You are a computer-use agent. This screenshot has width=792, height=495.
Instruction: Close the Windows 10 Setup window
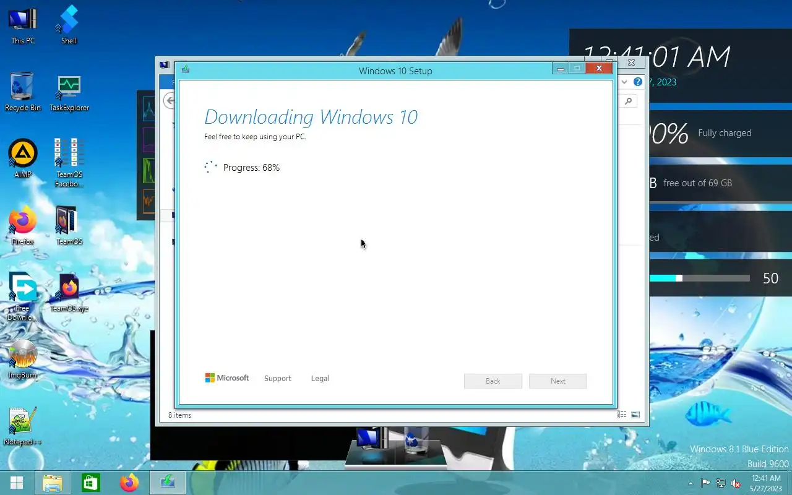(599, 69)
